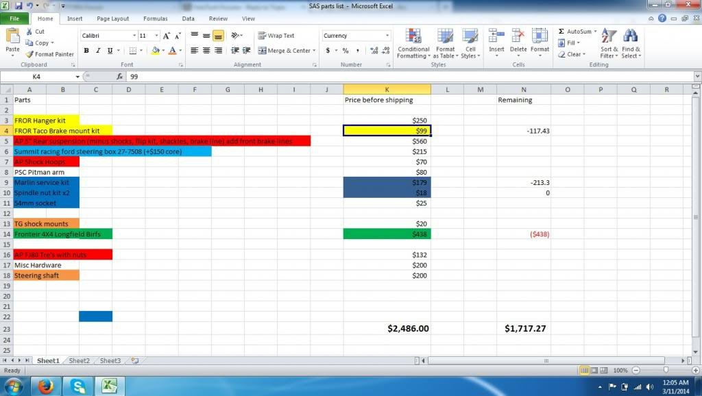Image resolution: width=702 pixels, height=396 pixels.
Task: Decrease font size with Shrink Font icon
Action: 178,36
